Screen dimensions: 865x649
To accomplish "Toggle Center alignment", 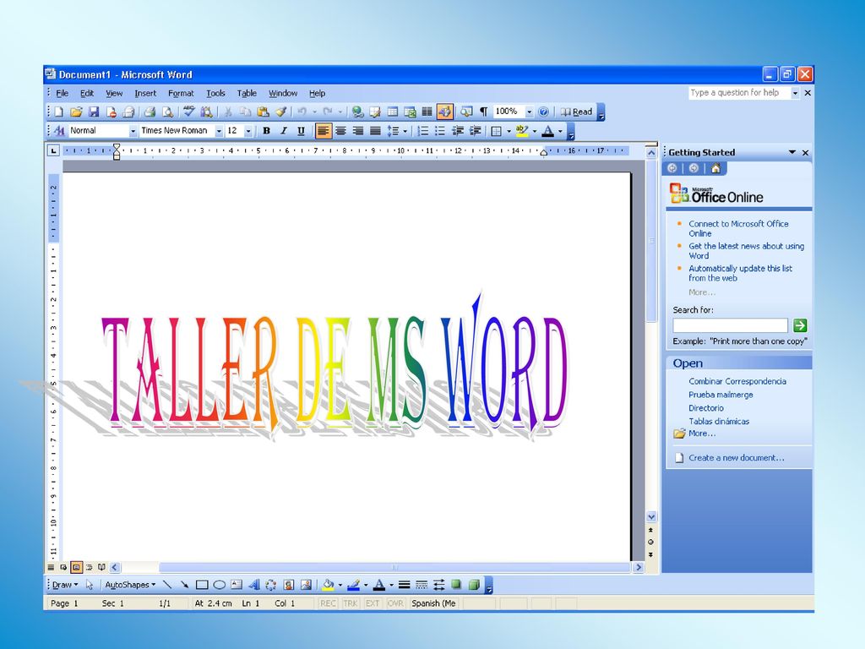I will pyautogui.click(x=341, y=131).
